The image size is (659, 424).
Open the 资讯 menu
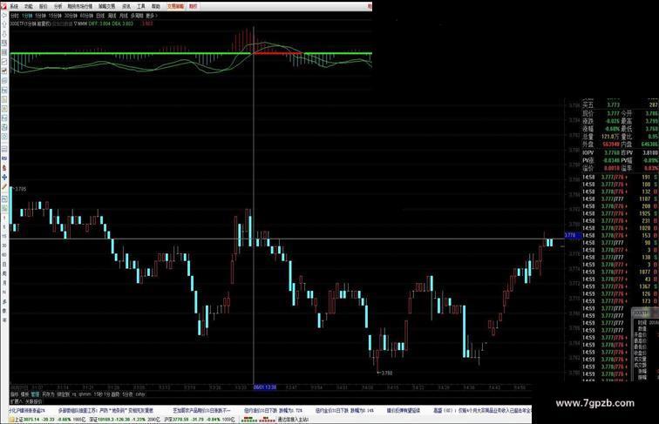[126, 6]
